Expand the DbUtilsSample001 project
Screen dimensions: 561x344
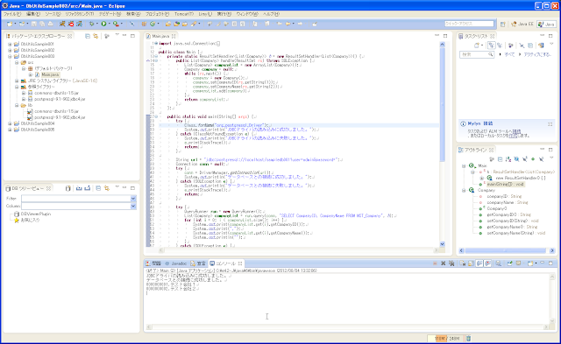pyautogui.click(x=10, y=45)
